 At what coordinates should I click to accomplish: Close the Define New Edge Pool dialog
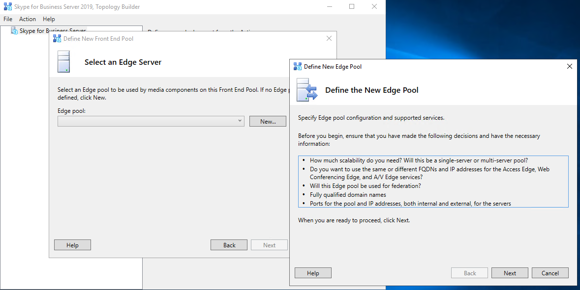[569, 66]
